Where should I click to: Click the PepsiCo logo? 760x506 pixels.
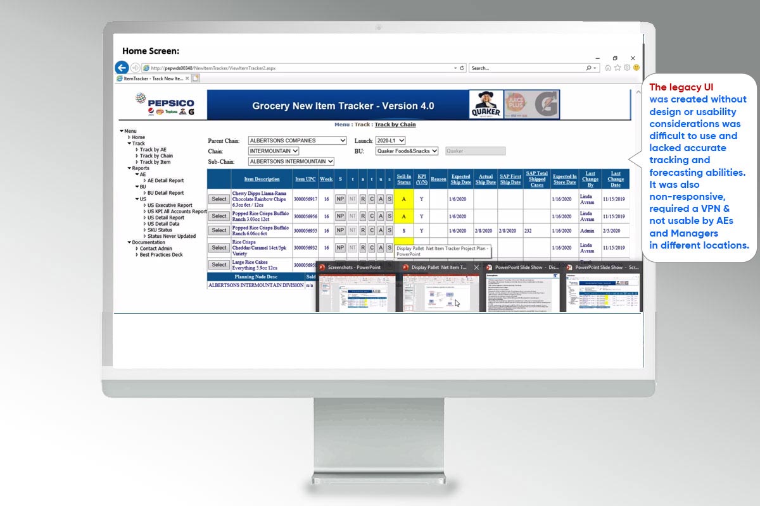[x=164, y=104]
